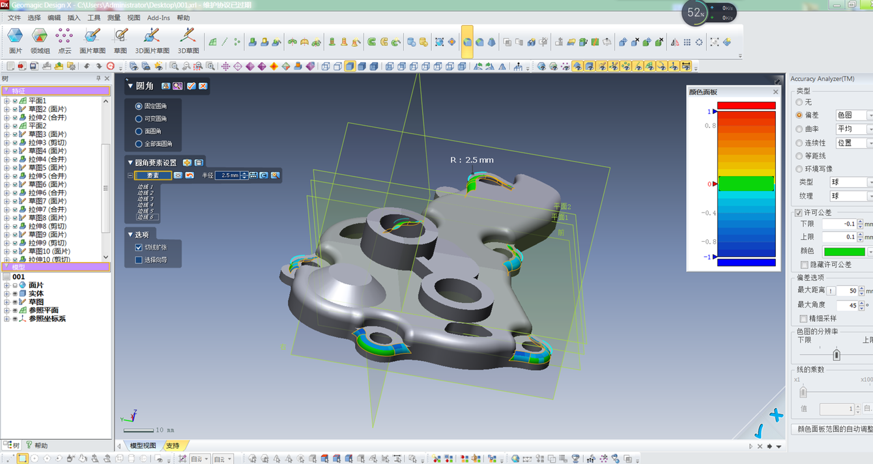Image resolution: width=873 pixels, height=464 pixels.
Task: Select the 固定圆角 radio option
Action: (139, 106)
